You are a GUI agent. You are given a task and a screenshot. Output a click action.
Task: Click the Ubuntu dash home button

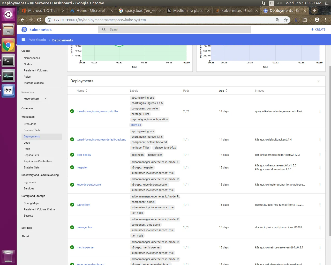(x=8, y=14)
